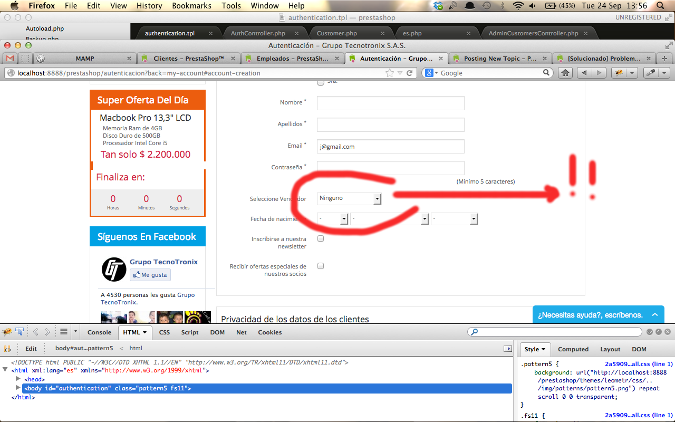Open the Firebug icon dropdown arrow in navbar
Viewport: 675px width, 422px height.
point(632,73)
